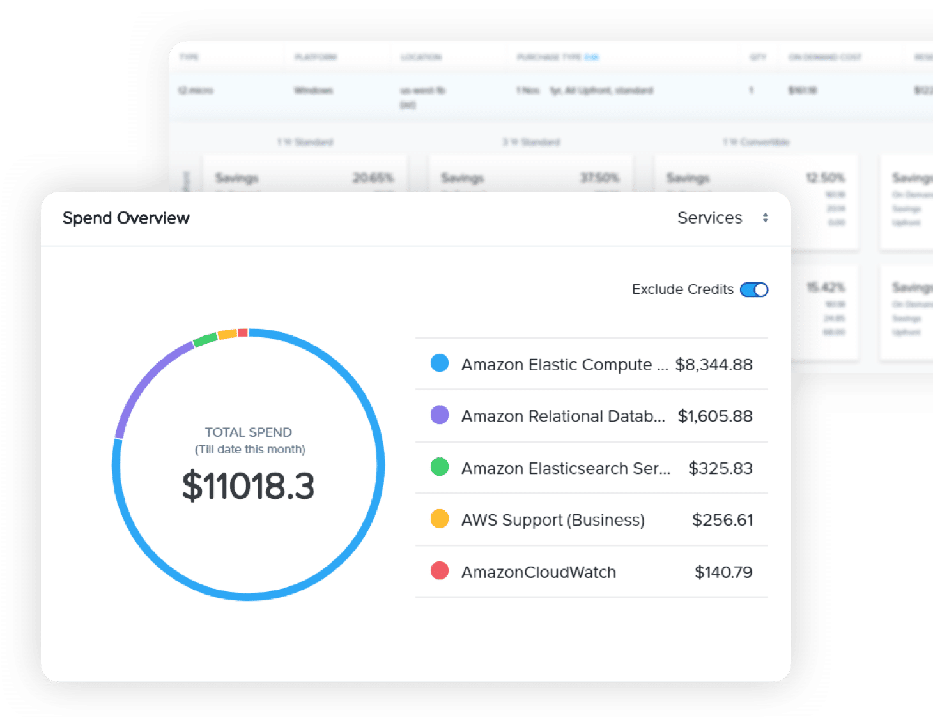
Task: Click the $1,605.88 amount
Action: point(715,416)
